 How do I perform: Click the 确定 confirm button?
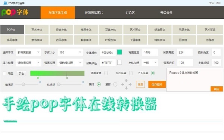point(217,89)
